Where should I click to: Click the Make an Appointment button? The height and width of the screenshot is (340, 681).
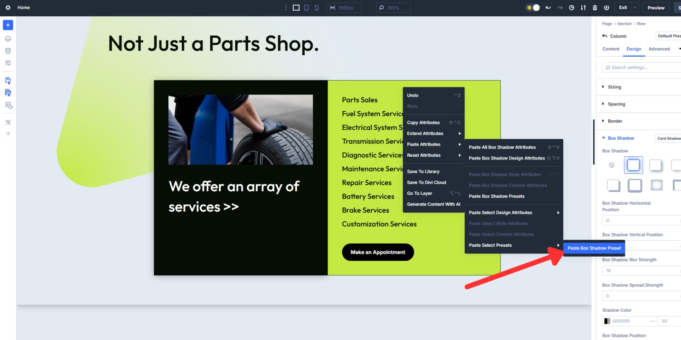pos(378,252)
